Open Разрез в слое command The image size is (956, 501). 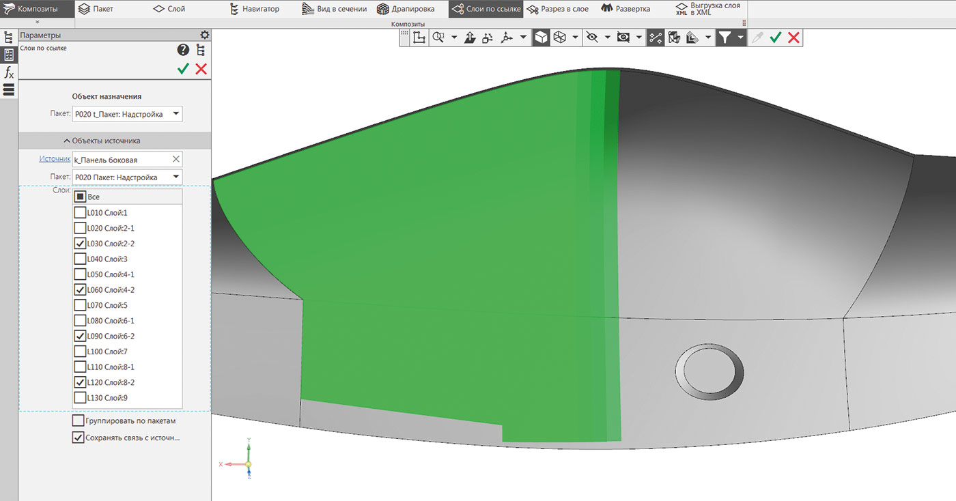(557, 9)
